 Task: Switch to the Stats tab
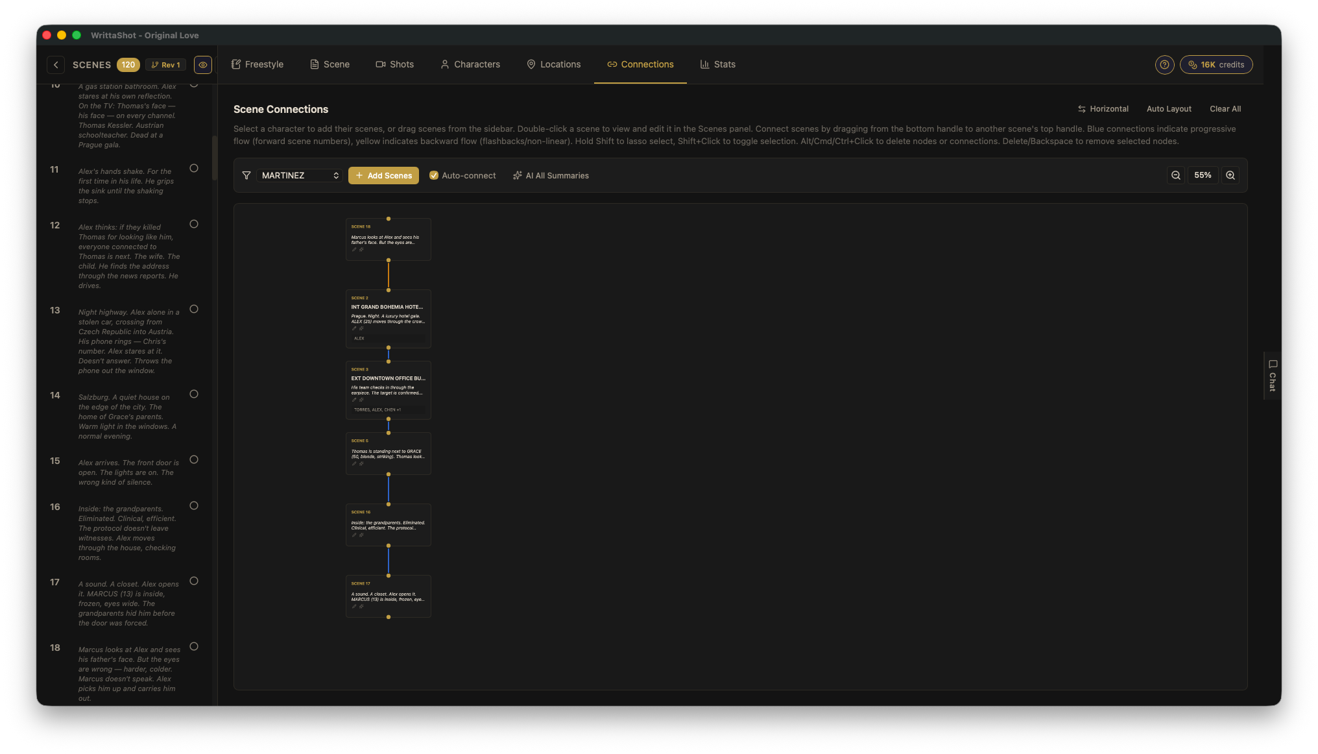click(x=717, y=65)
